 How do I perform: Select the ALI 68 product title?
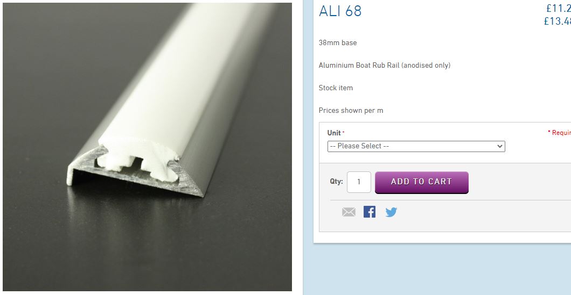click(340, 11)
